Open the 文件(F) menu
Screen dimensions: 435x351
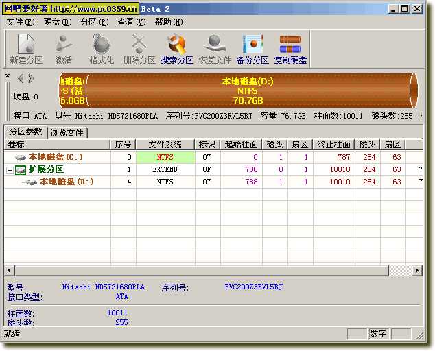(x=21, y=22)
